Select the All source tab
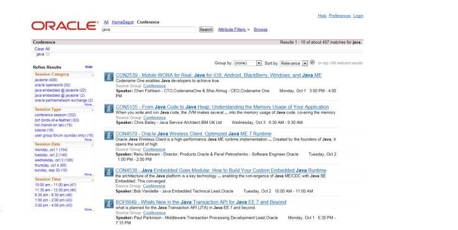 tap(106, 22)
